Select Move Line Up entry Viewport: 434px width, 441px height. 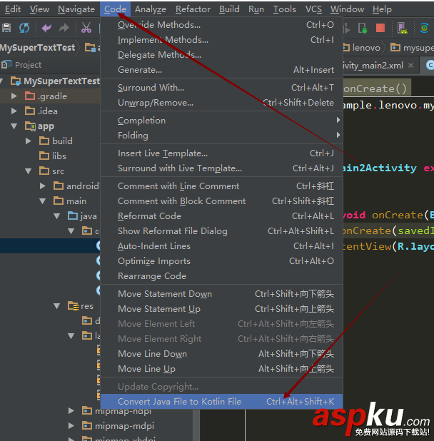[x=222, y=369]
